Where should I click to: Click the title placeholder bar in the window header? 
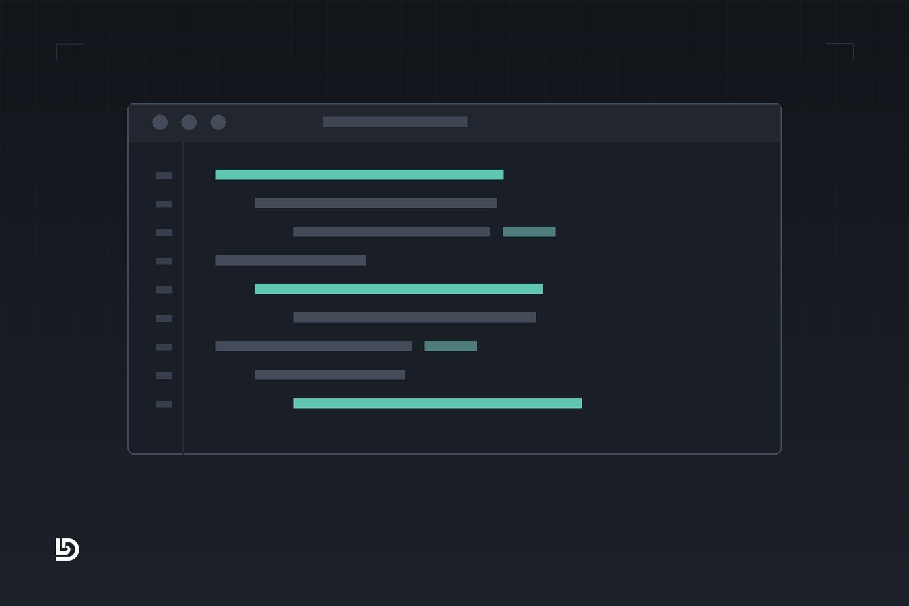(395, 121)
